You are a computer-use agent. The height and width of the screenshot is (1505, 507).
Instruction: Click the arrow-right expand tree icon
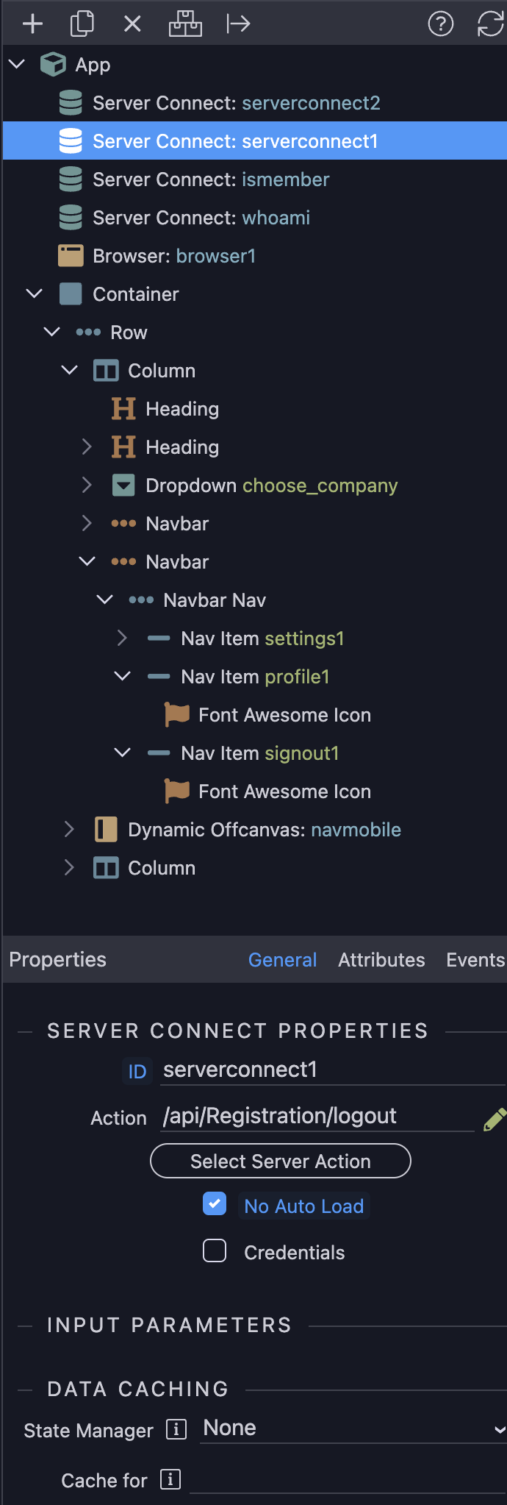(238, 24)
